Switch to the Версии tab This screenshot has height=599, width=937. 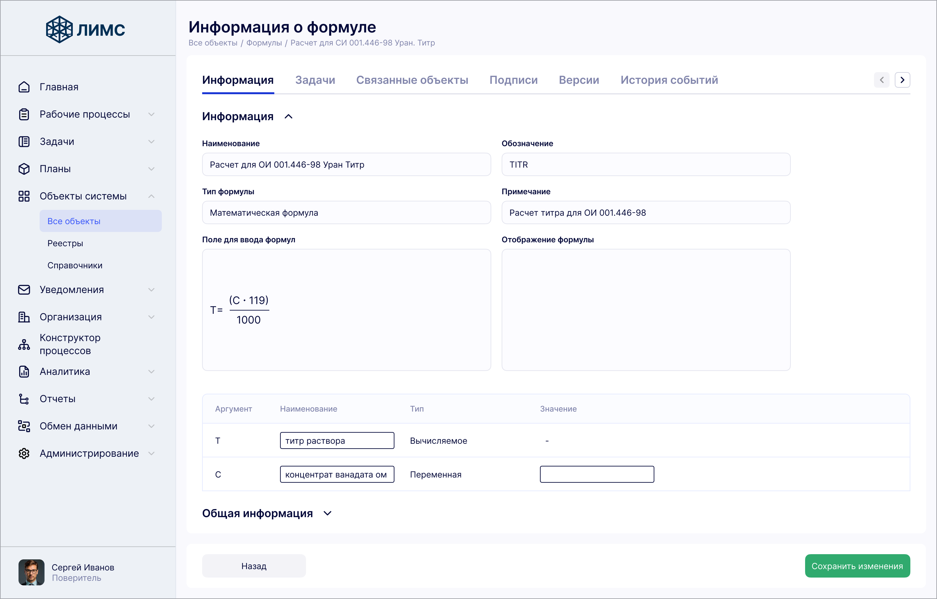(x=579, y=80)
